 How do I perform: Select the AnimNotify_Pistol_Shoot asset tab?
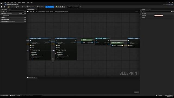(x=11, y=4)
